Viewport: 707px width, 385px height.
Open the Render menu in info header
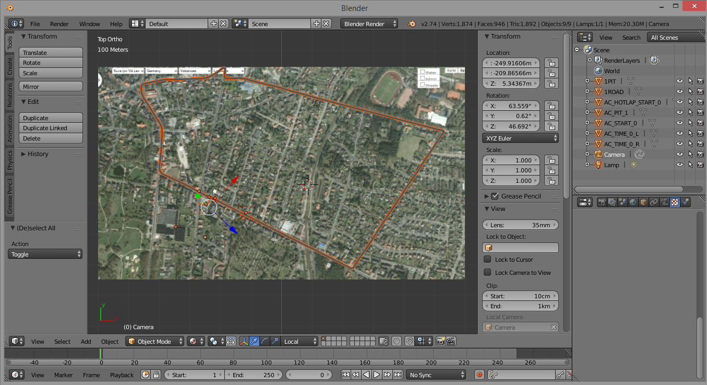[59, 24]
